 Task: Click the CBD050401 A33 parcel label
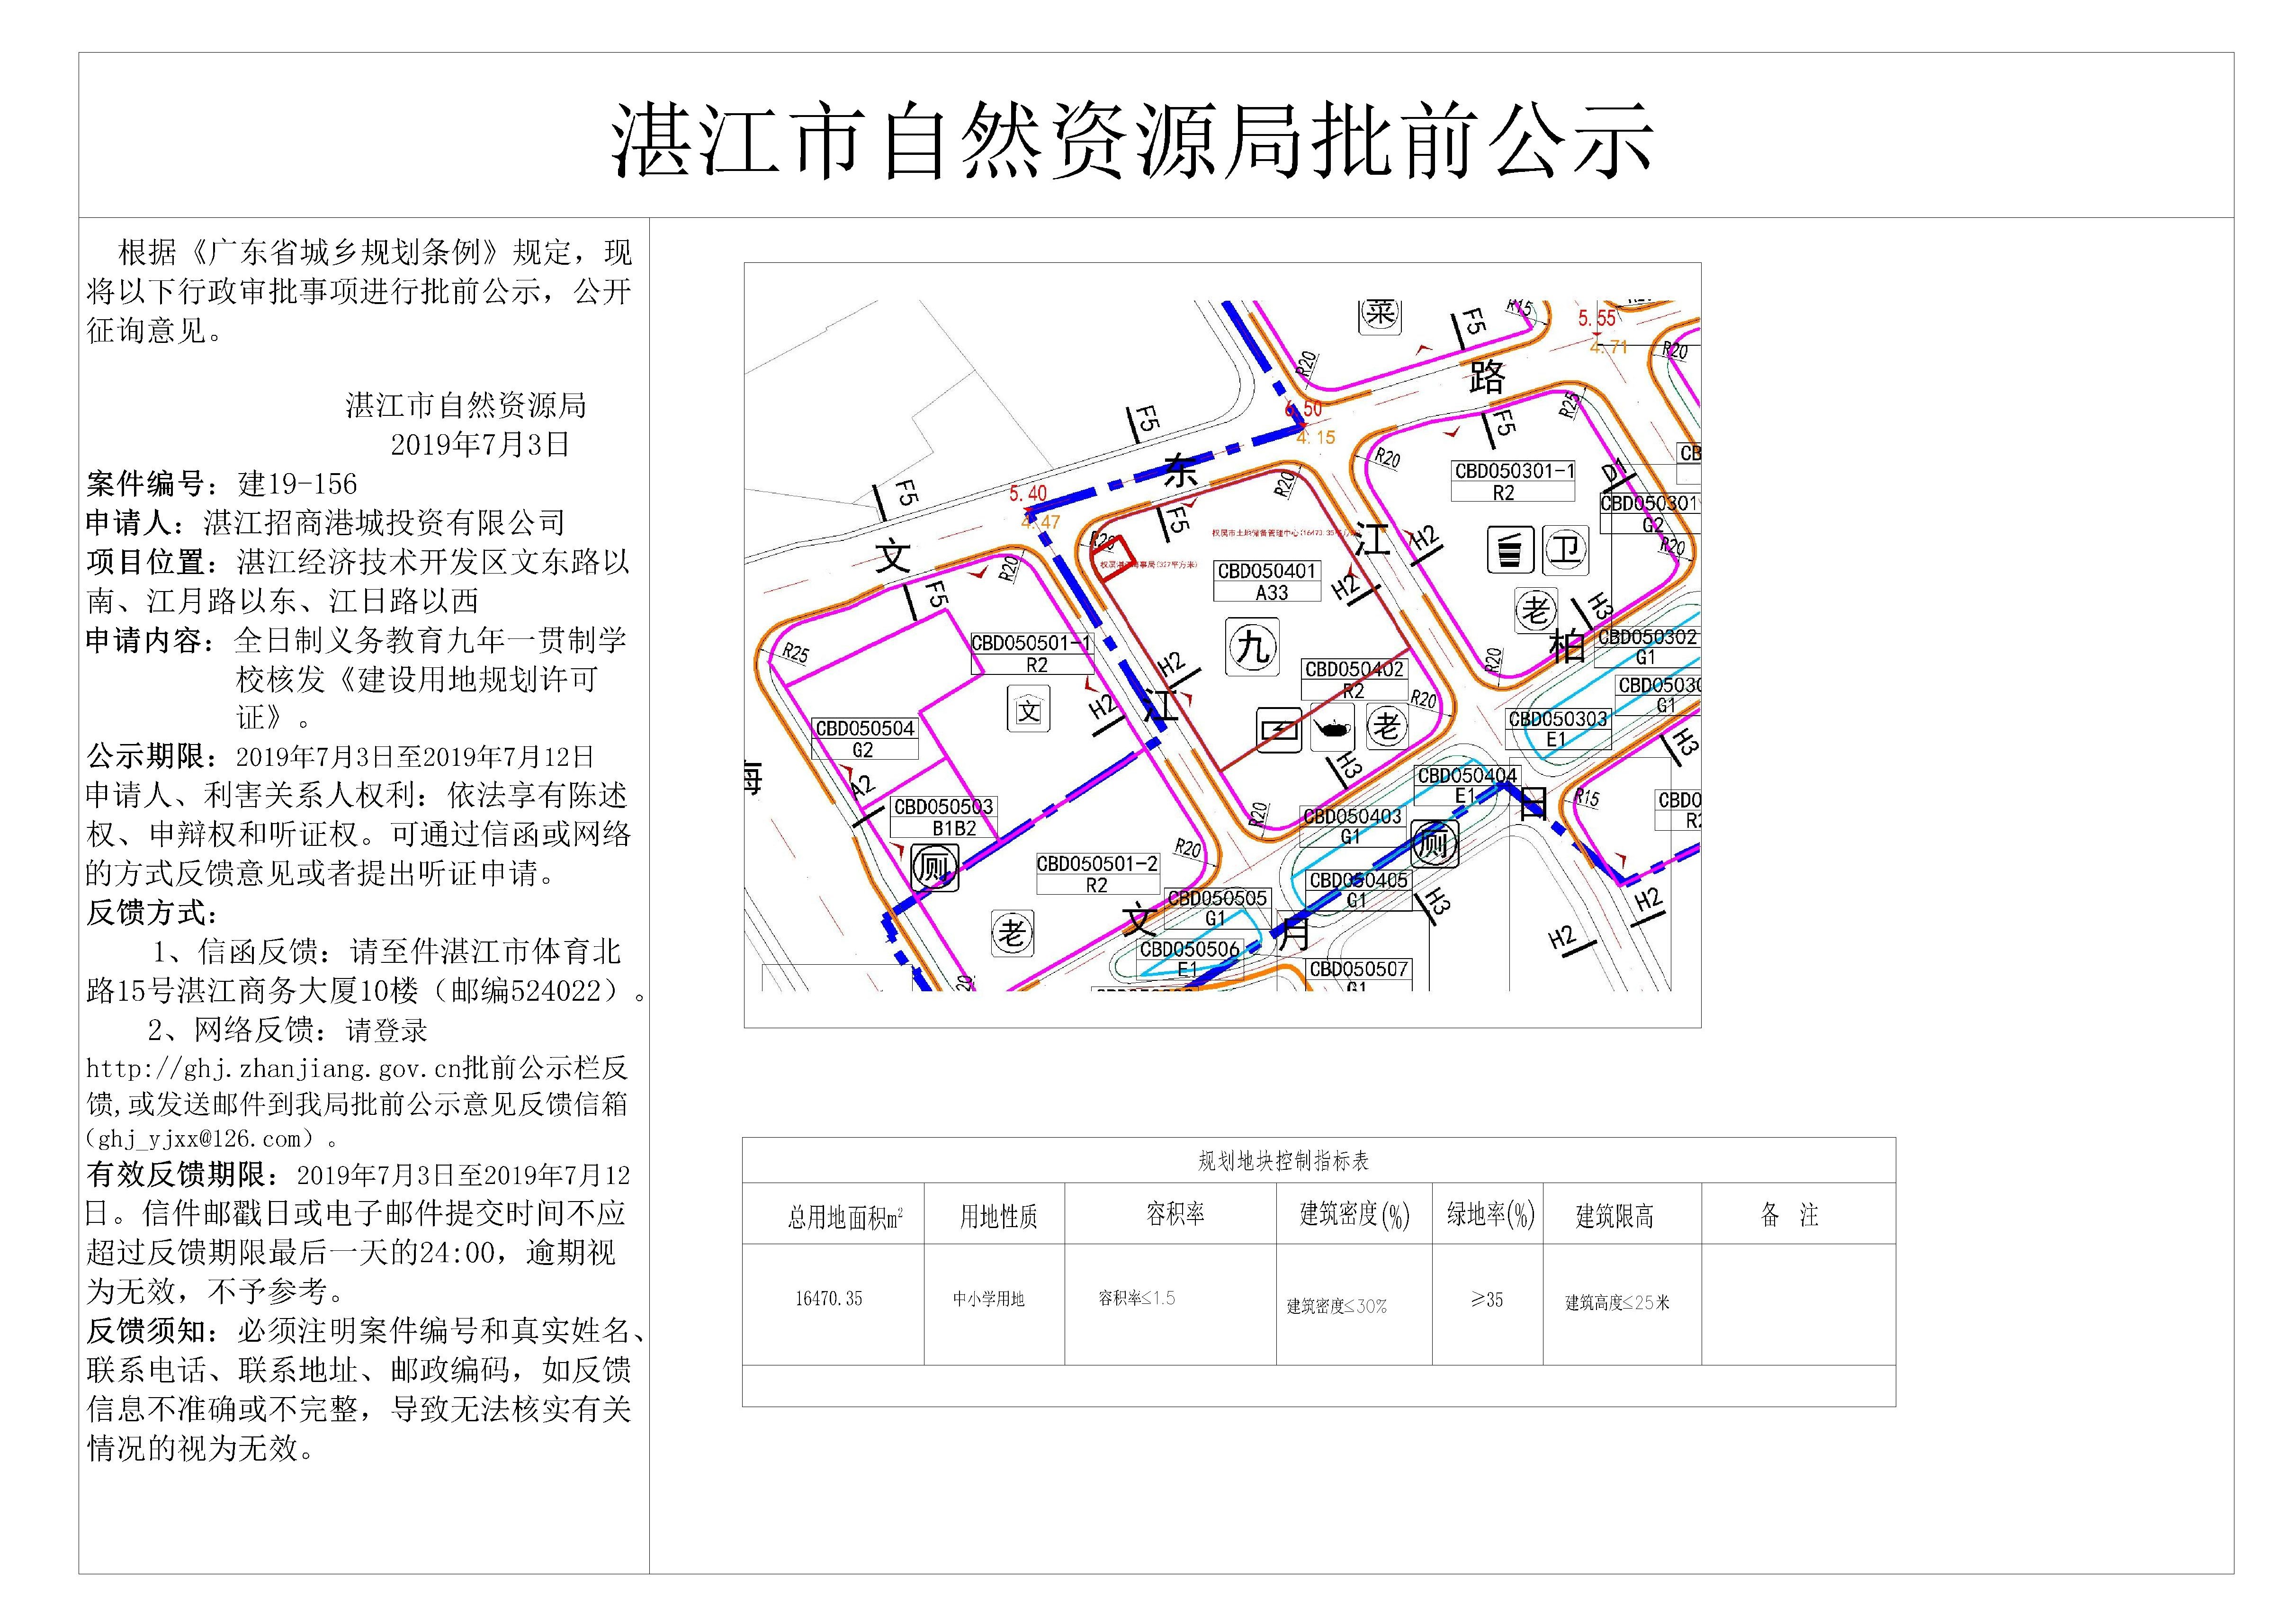(1267, 581)
